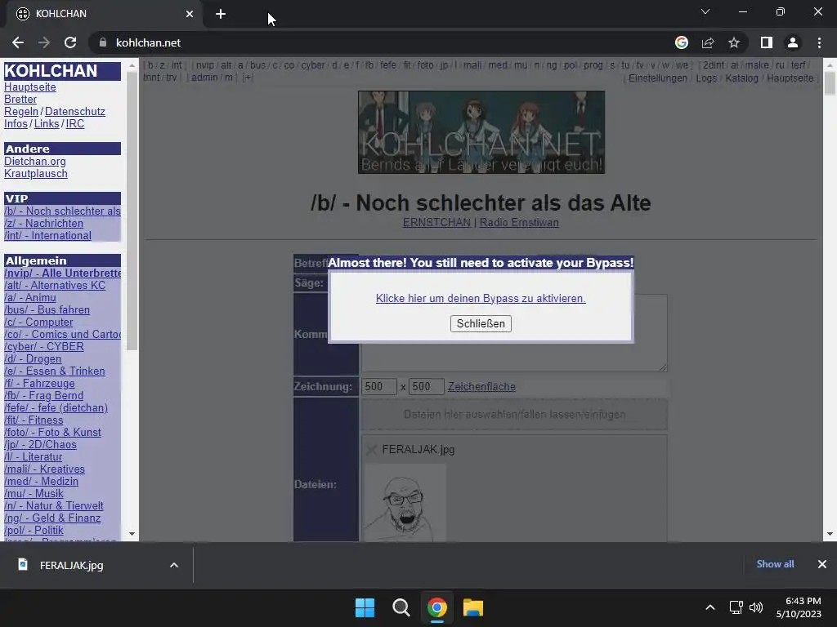
Task: Open Hauptseite link in sidebar
Action: (x=30, y=87)
